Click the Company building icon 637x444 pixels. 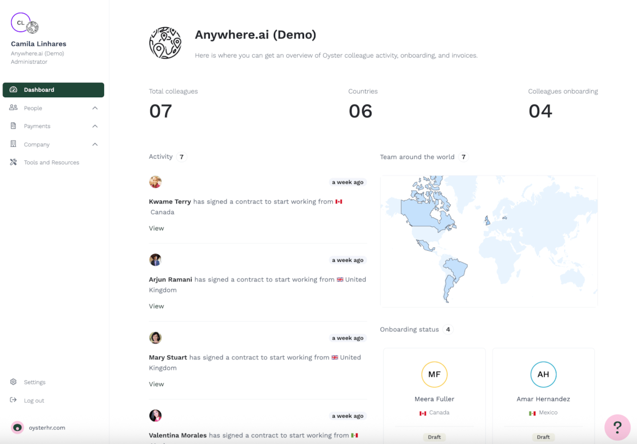pos(13,144)
